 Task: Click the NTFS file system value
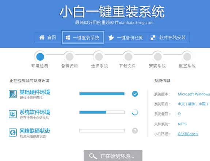(182, 124)
